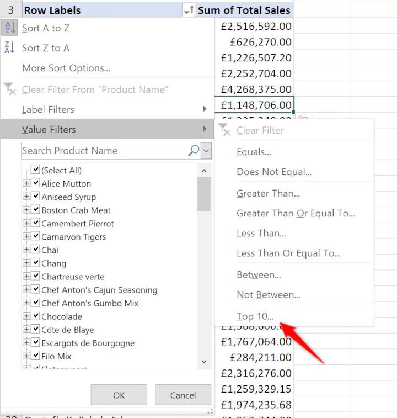Uncheck the (Select All) checkbox
This screenshot has width=397, height=418.
point(36,170)
